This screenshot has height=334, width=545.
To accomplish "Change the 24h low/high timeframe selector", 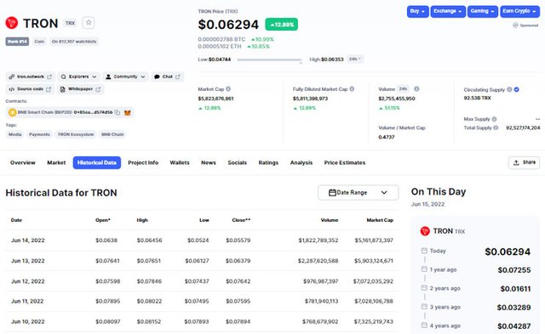I will pyautogui.click(x=355, y=59).
